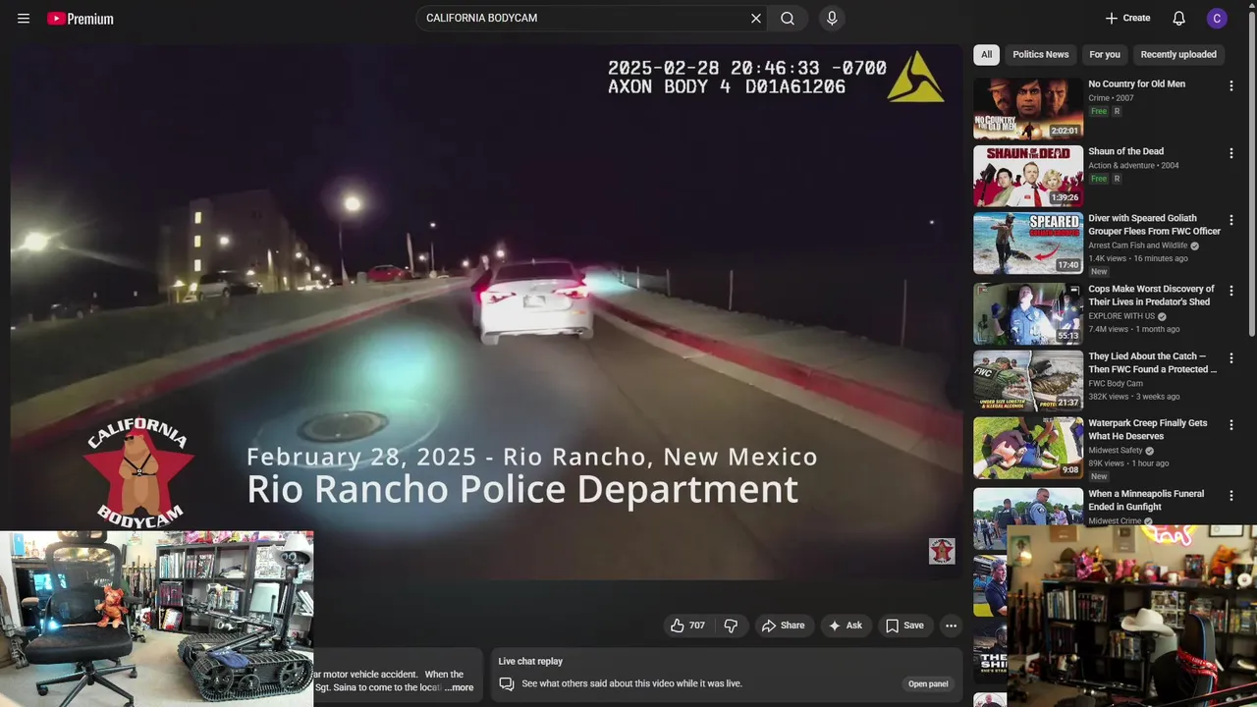
Task: Select the For you chip
Action: [x=1105, y=55]
